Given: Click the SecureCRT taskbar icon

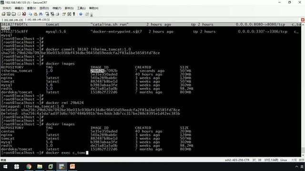Looking at the screenshot, I should tap(61, 167).
